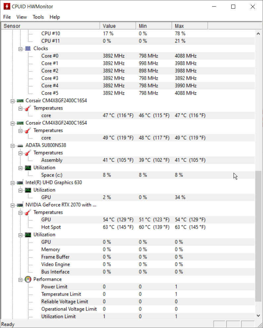This screenshot has width=263, height=328.
Task: Select the Hot Spot temperature row
Action: pos(128,227)
